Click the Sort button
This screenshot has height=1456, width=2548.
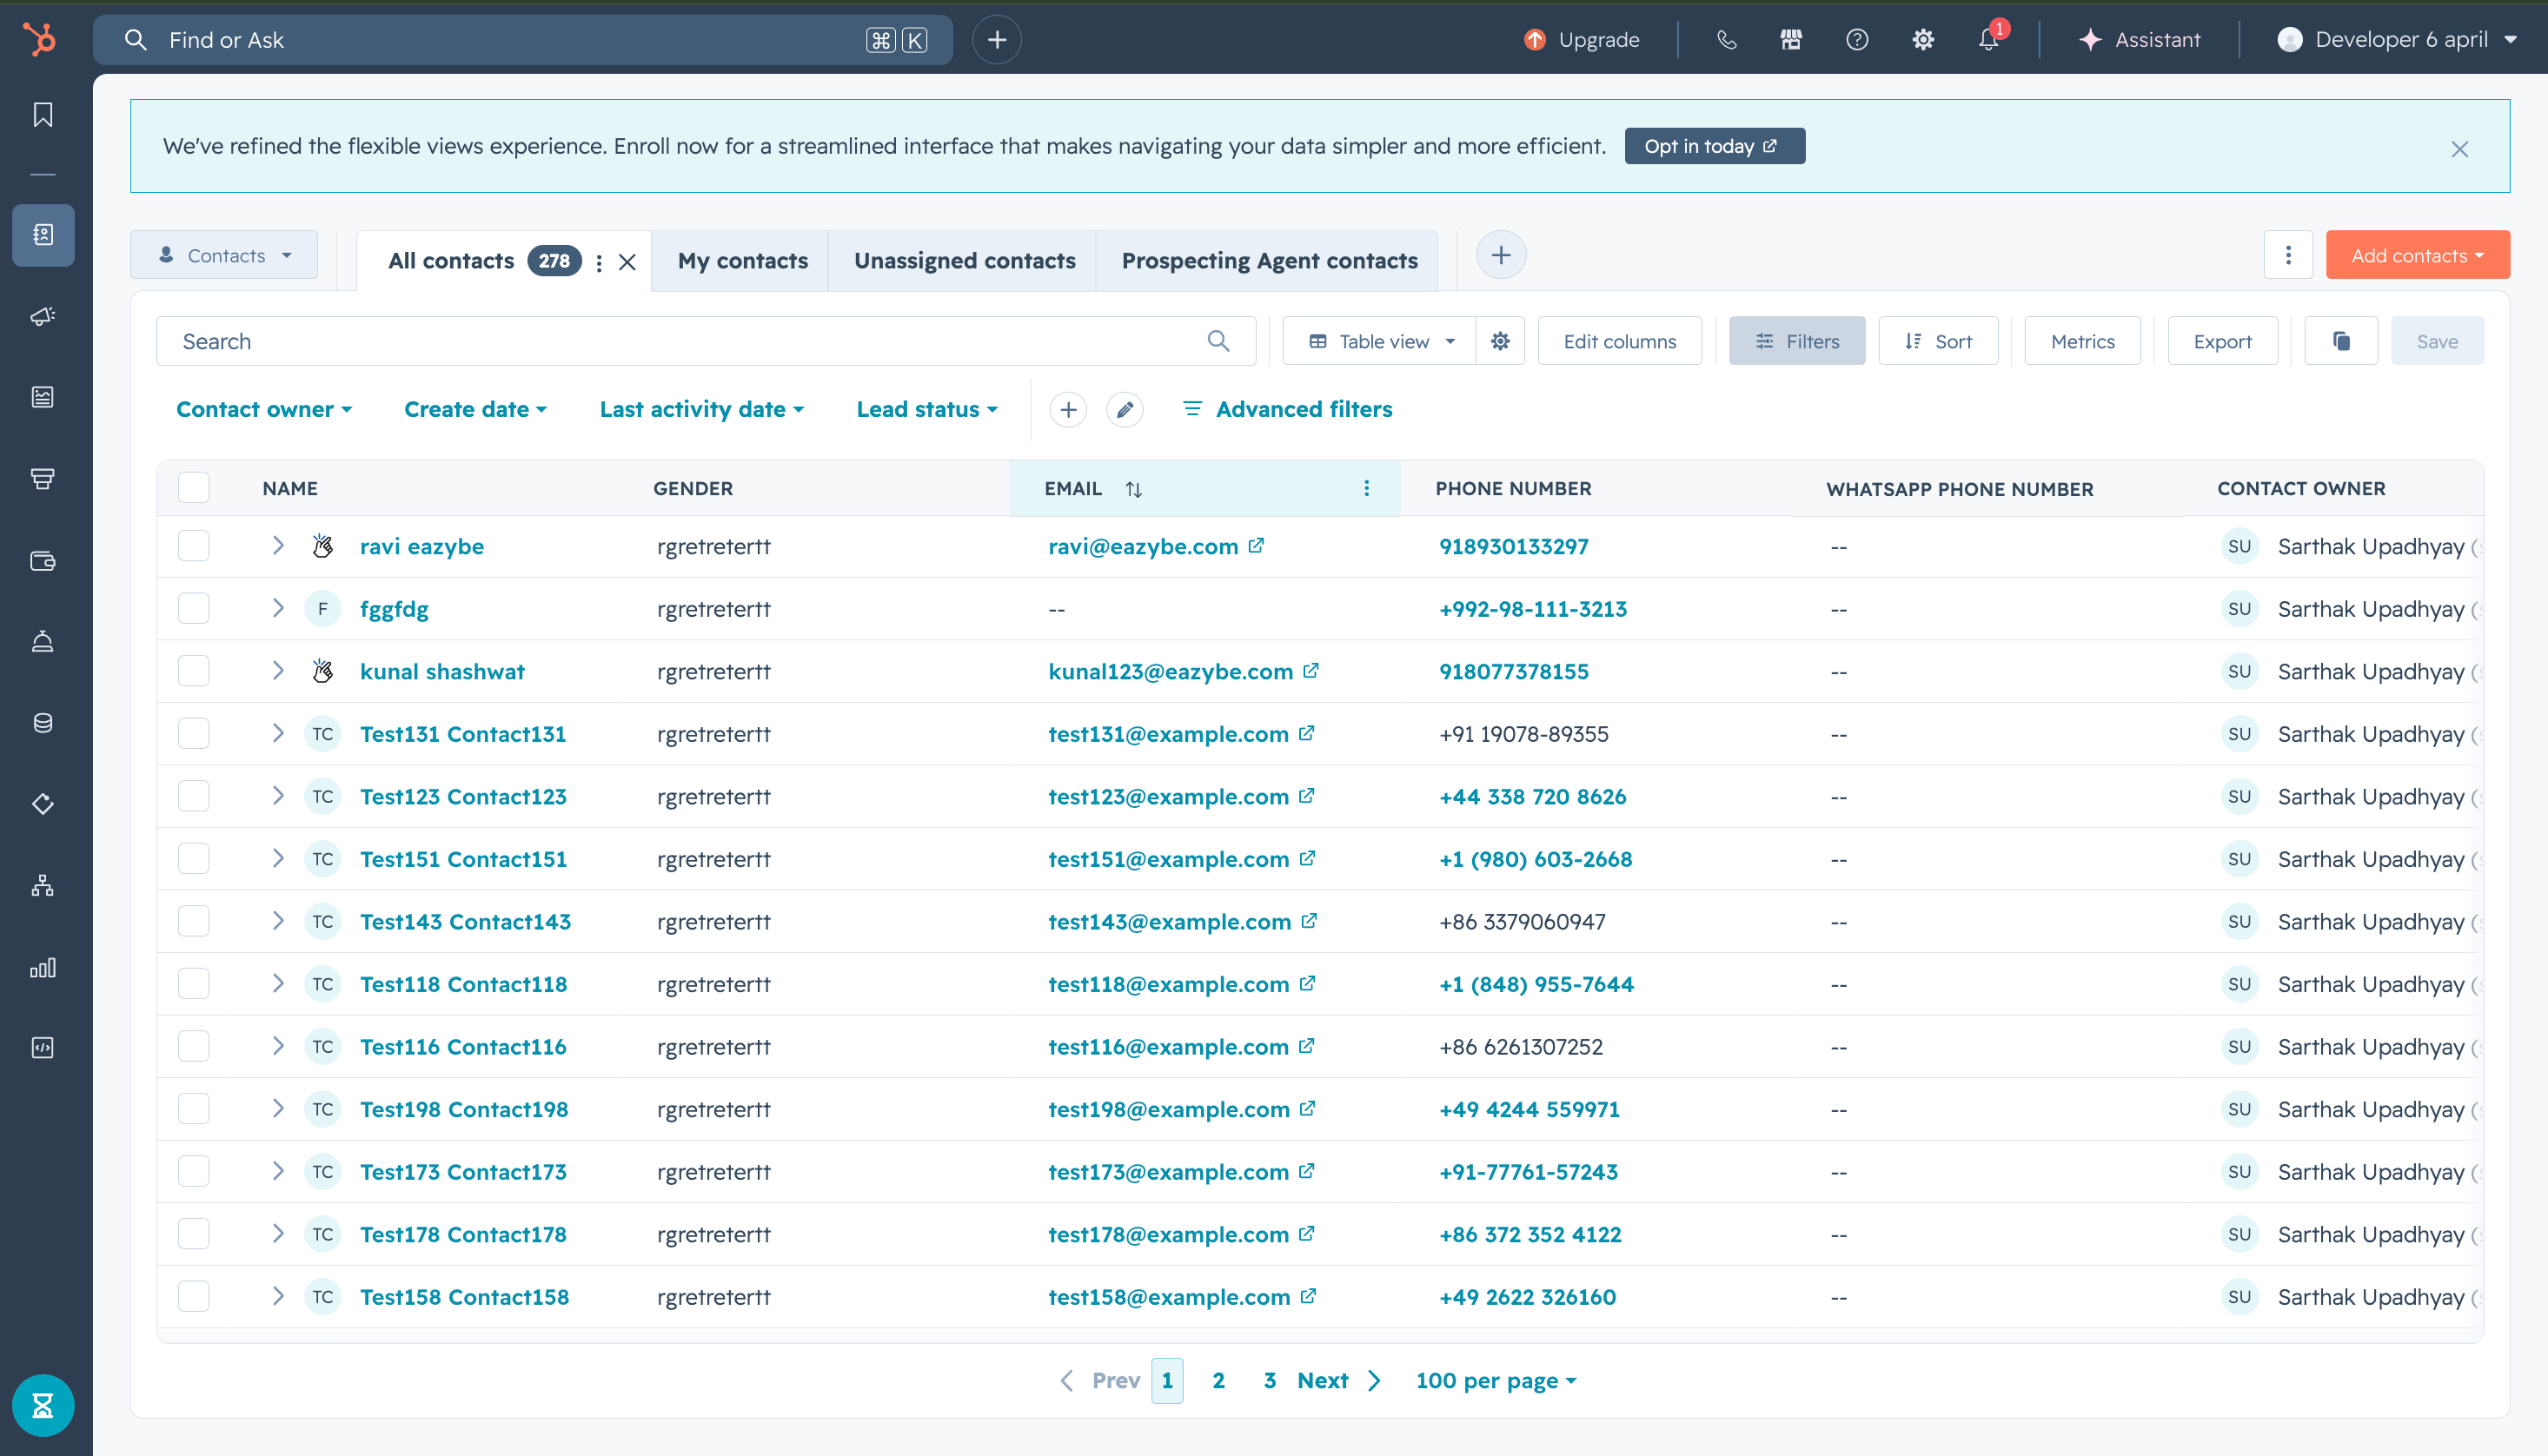click(1938, 341)
